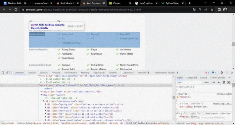The height and width of the screenshot is (125, 235).
Task: Toggle .cls element classes panel
Action: pyautogui.click(x=213, y=83)
